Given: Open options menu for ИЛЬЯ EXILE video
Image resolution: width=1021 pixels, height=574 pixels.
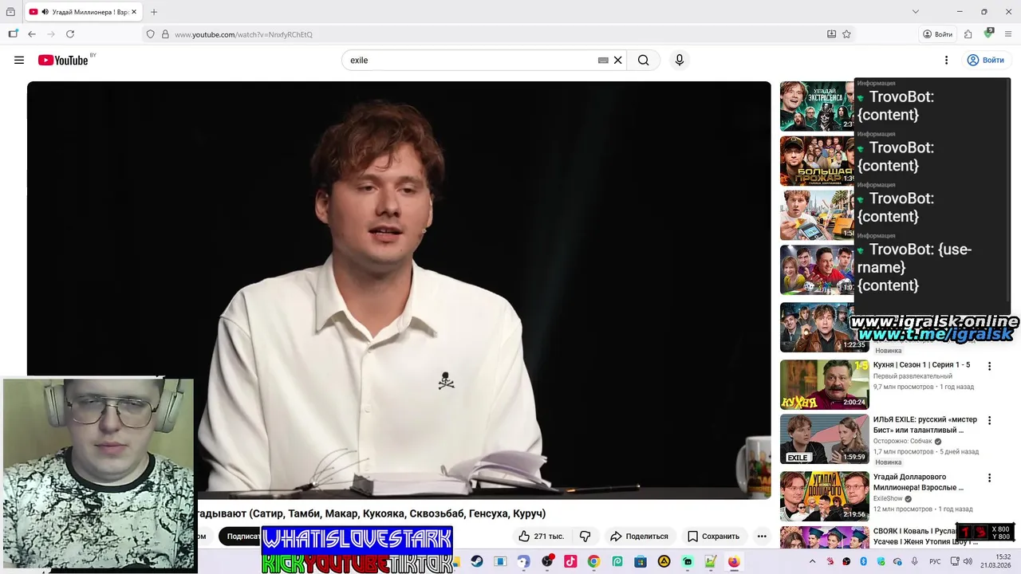Looking at the screenshot, I should click(x=989, y=420).
